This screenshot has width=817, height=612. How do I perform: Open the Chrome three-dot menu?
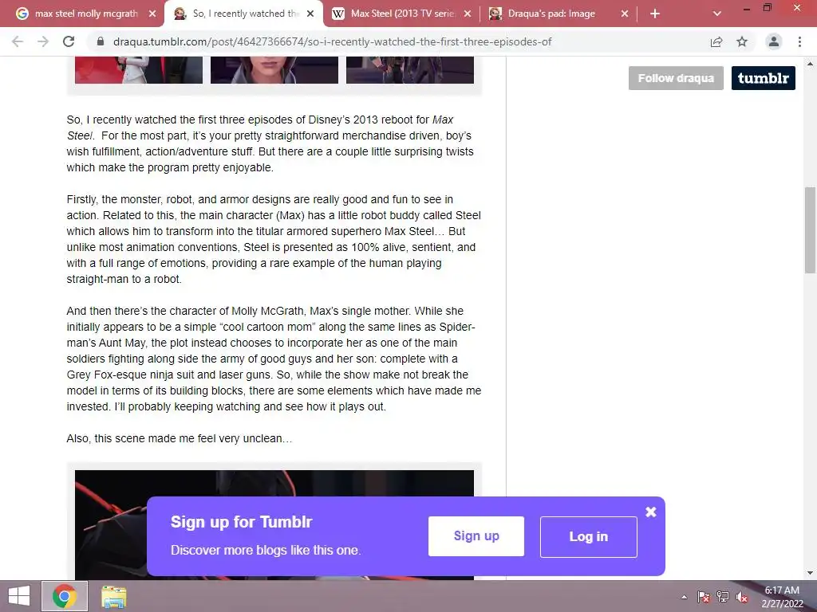click(799, 41)
